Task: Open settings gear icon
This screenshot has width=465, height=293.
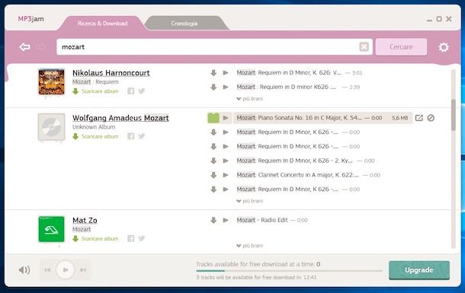Action: [444, 47]
